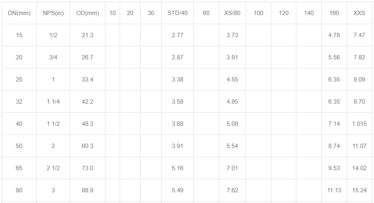Screen dimensions: 374x203
Task: Click the OD value 88.9 cell
Action: [x=88, y=190]
